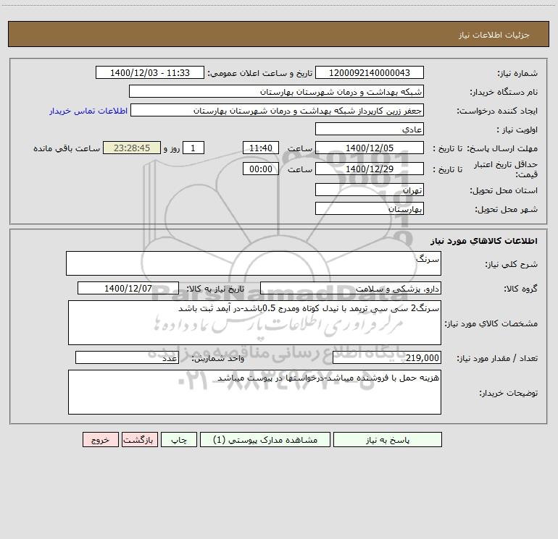Click the need date field 1400/12/07

click(x=128, y=288)
